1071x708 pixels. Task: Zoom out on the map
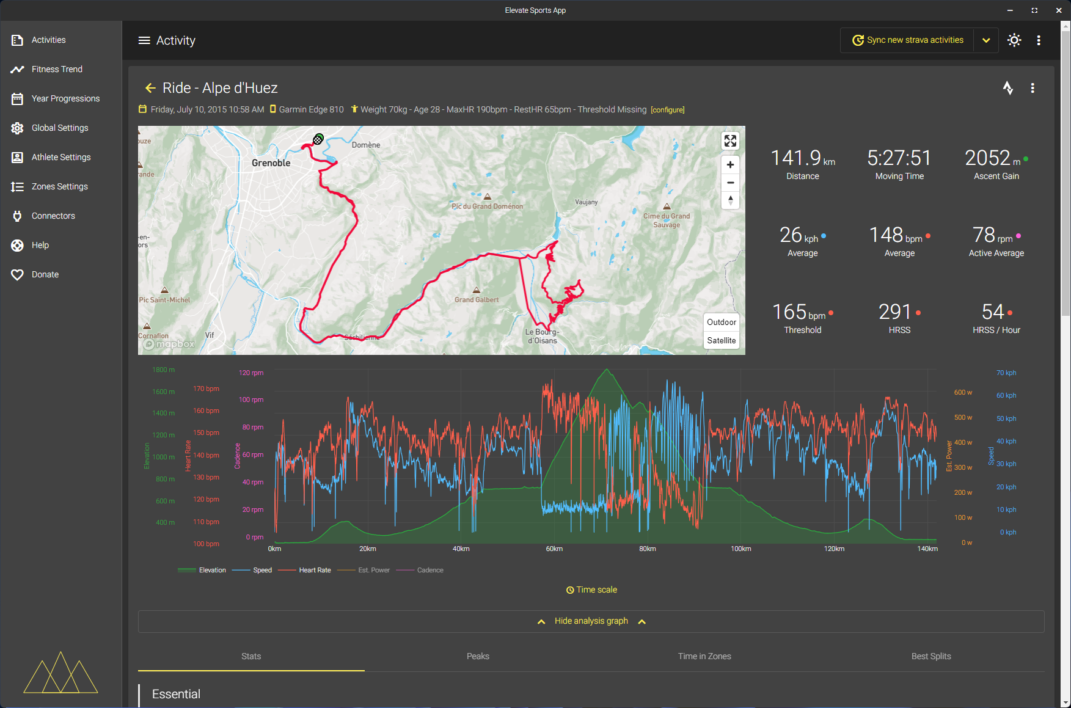[x=730, y=183]
